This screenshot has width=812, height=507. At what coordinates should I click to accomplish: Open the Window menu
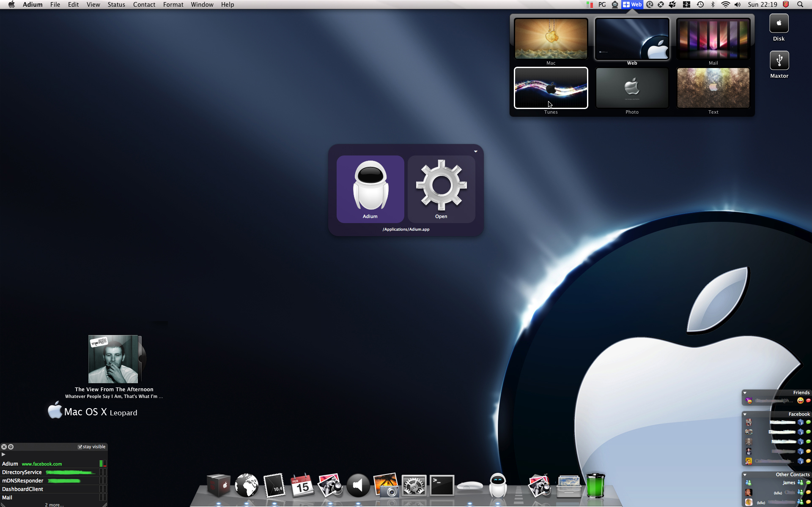click(x=202, y=5)
